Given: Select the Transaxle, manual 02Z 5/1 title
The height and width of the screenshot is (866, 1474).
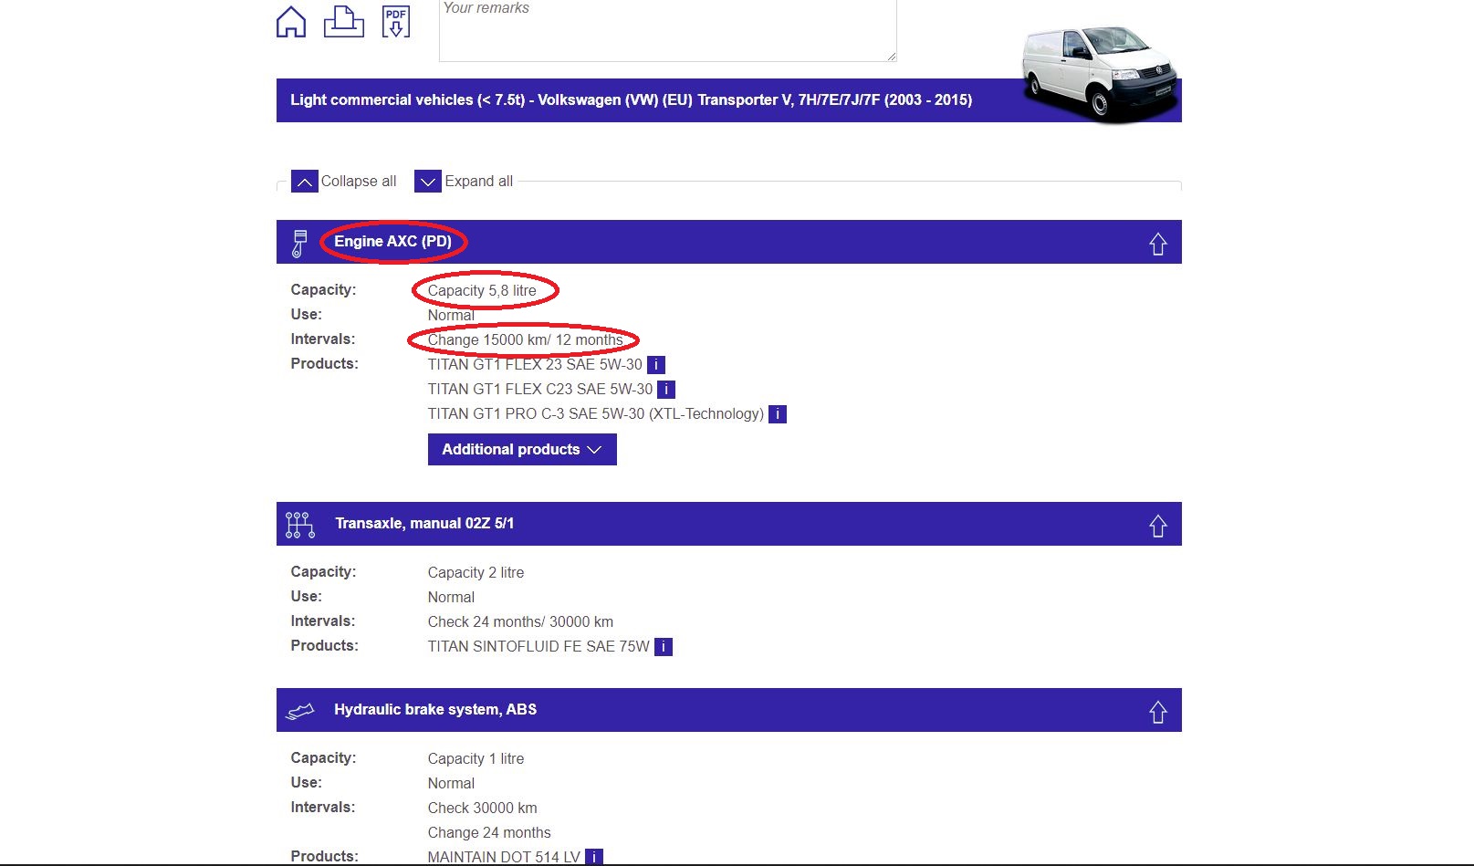Looking at the screenshot, I should pos(424,523).
